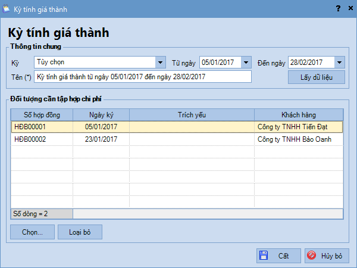The image size is (357, 268).
Task: Click the Tên name input field
Action: (143, 77)
